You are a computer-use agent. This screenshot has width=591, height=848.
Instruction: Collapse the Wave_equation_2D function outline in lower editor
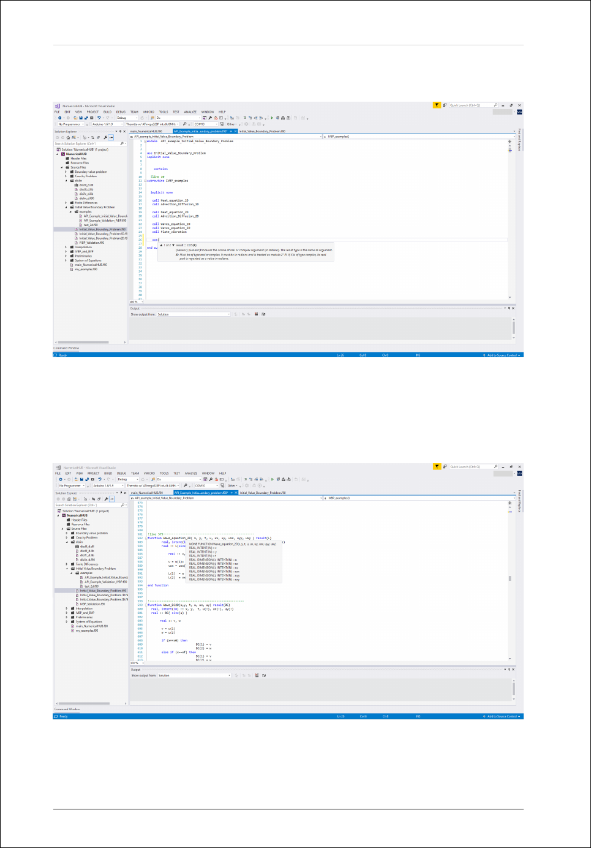[147, 538]
